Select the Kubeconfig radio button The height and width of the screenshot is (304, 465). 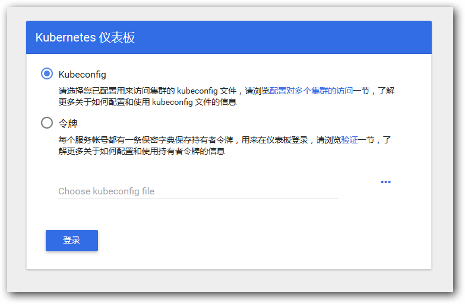(47, 73)
